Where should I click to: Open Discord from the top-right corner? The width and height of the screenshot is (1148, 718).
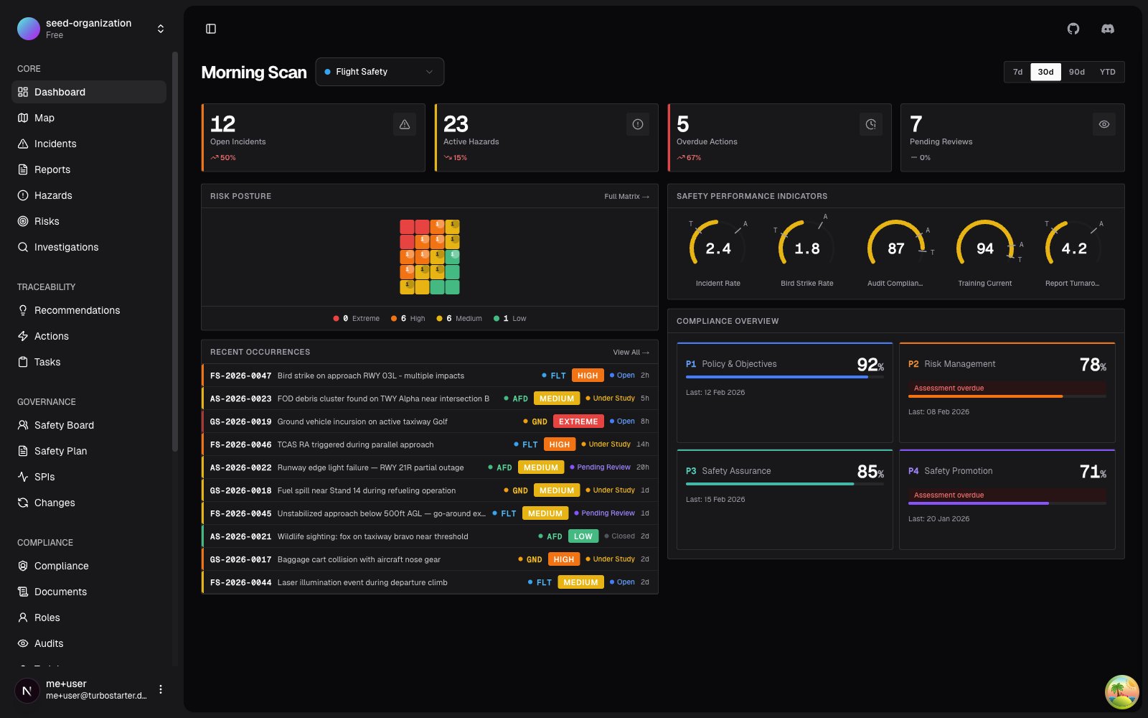pyautogui.click(x=1108, y=29)
